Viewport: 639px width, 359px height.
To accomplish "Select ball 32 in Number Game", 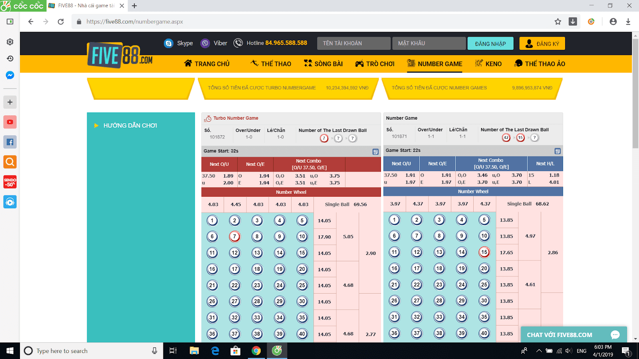I will (x=417, y=317).
